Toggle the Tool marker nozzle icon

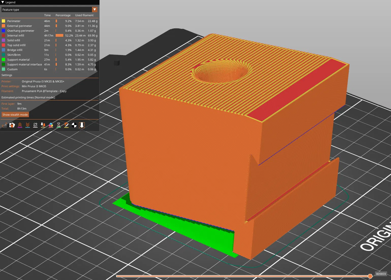(82, 125)
